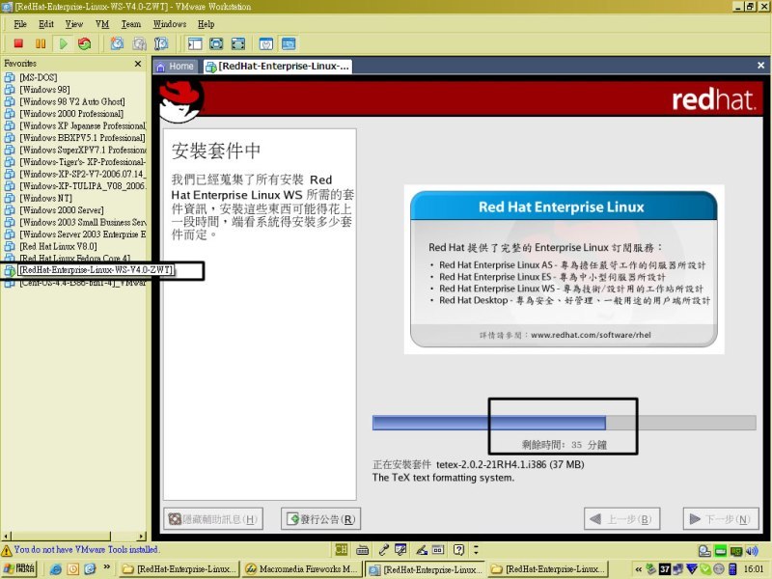
Task: Click the IME help question mark icon
Action: coord(459,549)
